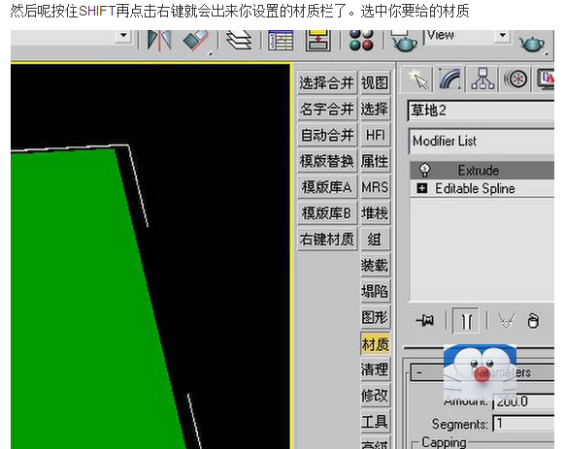The width and height of the screenshot is (565, 449).
Task: Toggle the Extrude modifier lightbulb
Action: coord(425,170)
